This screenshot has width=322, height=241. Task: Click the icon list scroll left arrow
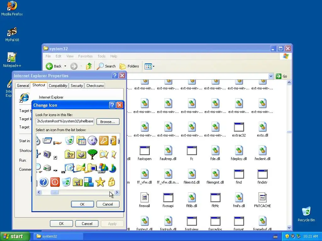pyautogui.click(x=39, y=192)
